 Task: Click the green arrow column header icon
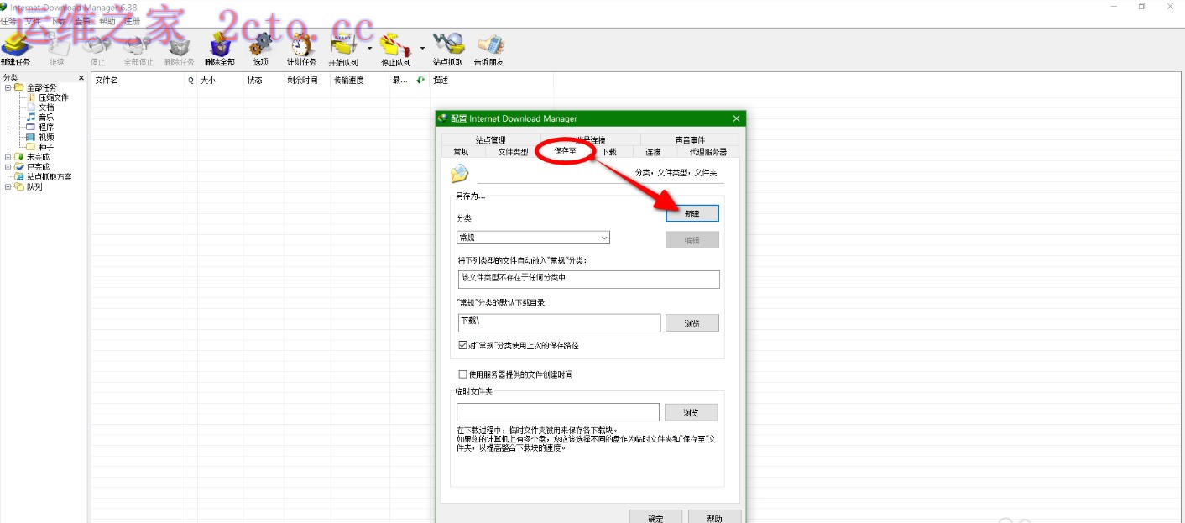tap(420, 81)
